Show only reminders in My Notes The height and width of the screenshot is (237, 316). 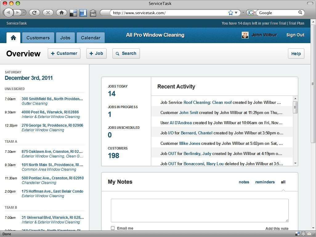(x=265, y=182)
